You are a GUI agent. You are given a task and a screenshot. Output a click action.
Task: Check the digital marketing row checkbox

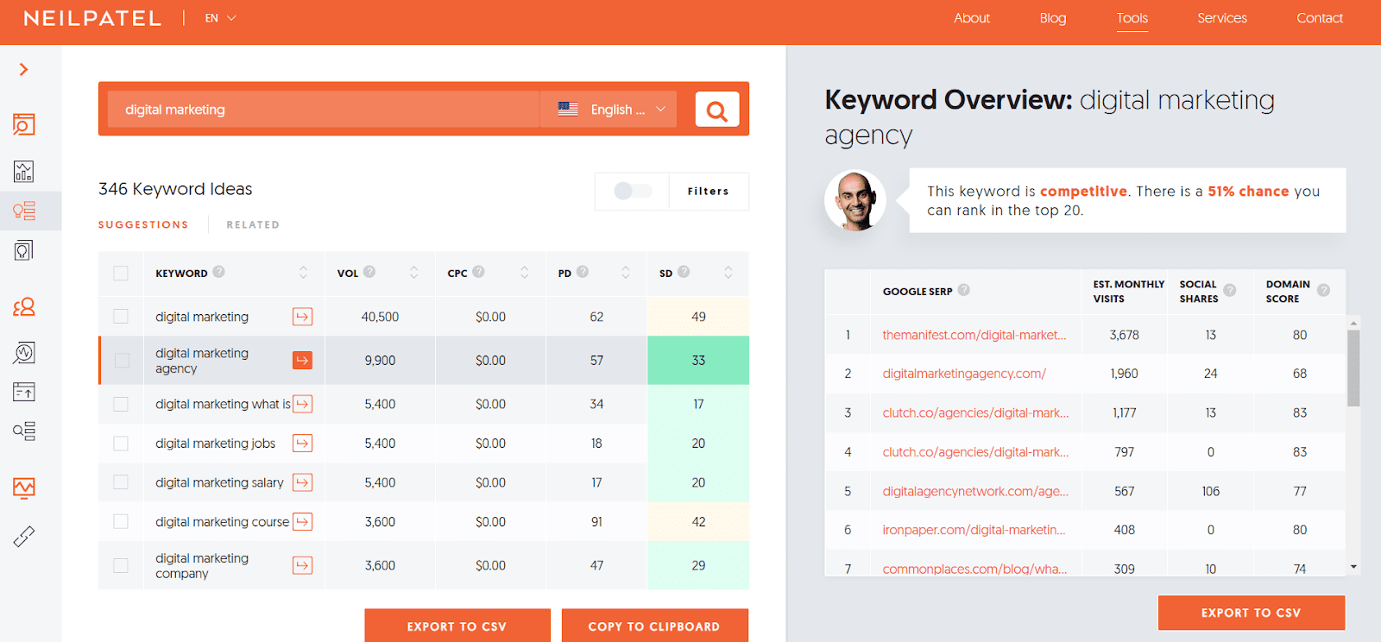click(121, 317)
